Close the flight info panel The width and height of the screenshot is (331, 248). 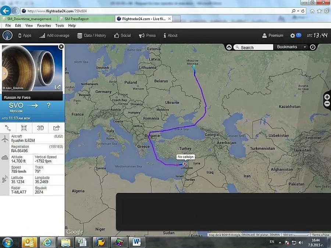(x=61, y=47)
